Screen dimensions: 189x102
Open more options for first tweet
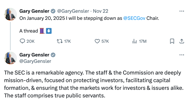[x=182, y=11]
